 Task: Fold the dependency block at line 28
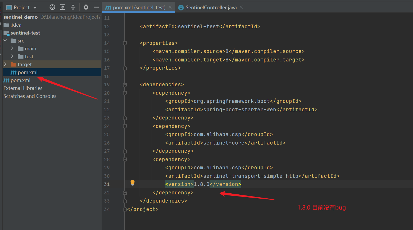(125, 159)
